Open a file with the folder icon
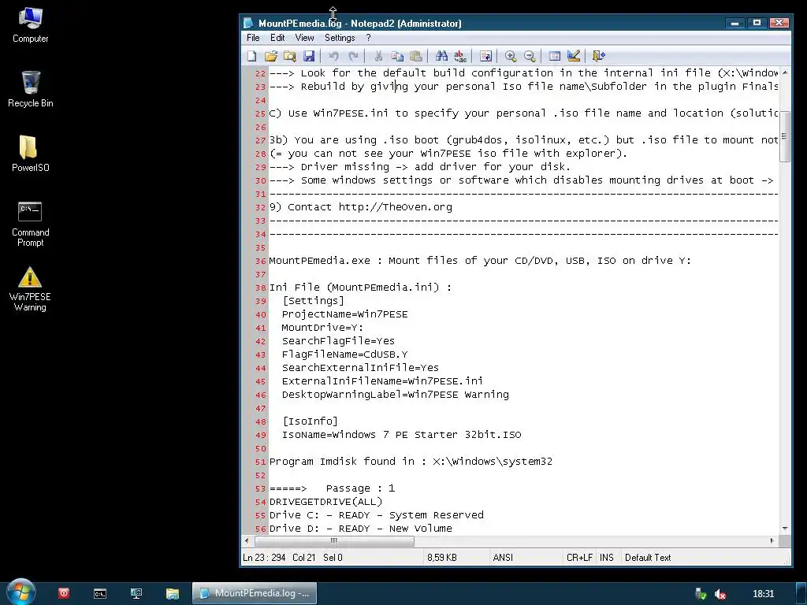 click(x=271, y=56)
